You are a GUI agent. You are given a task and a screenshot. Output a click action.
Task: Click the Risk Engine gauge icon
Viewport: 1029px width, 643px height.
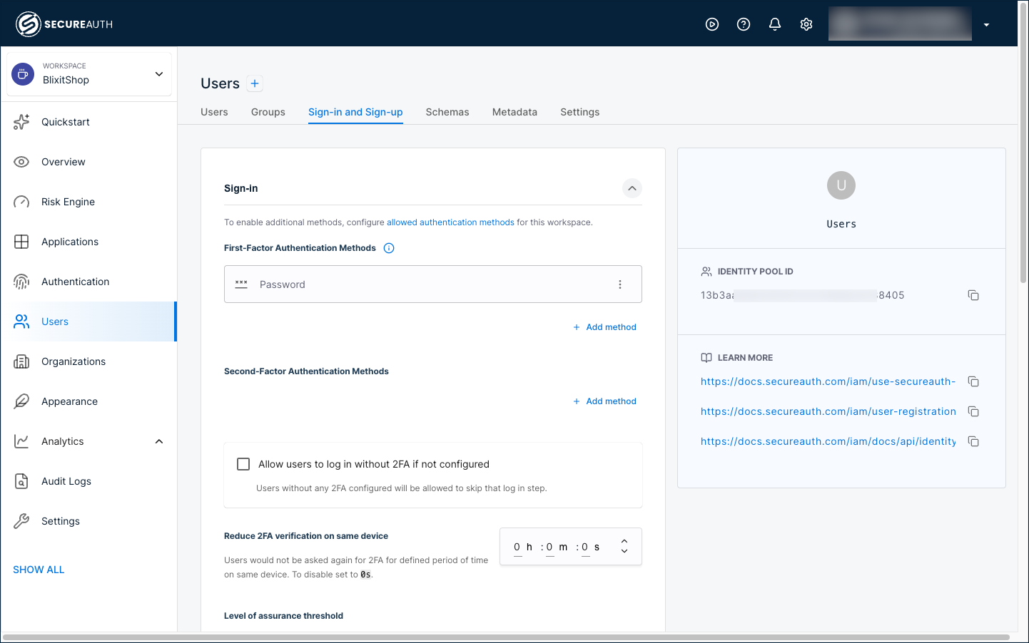pyautogui.click(x=21, y=202)
